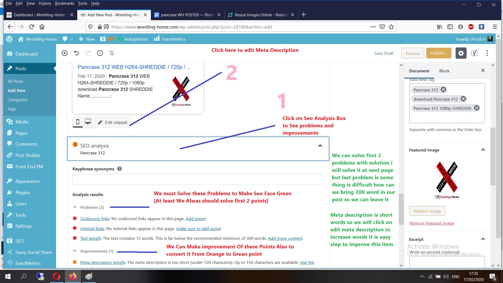Remove download Pancrase 312 tag
This screenshot has width=503, height=283.
463,99
